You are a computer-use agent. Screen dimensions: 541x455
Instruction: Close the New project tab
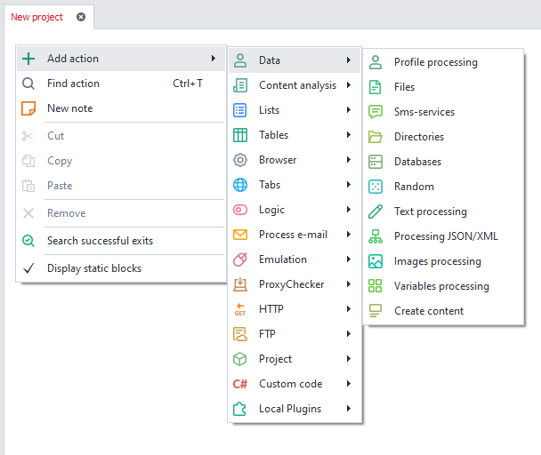pos(81,17)
